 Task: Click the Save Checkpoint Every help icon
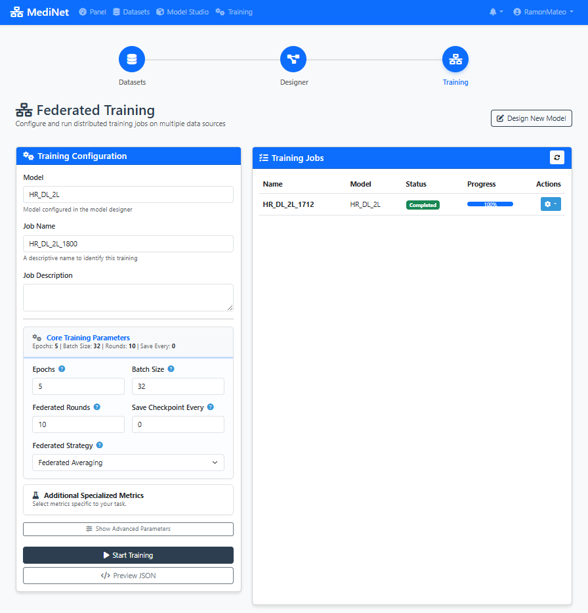(209, 407)
